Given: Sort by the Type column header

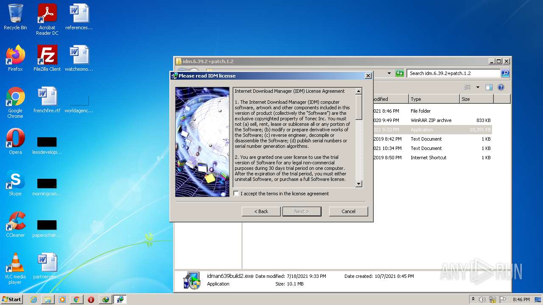Looking at the screenshot, I should tap(434, 99).
